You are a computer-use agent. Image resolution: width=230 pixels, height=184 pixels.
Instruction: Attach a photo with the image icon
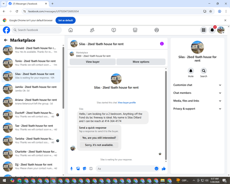click(78, 169)
